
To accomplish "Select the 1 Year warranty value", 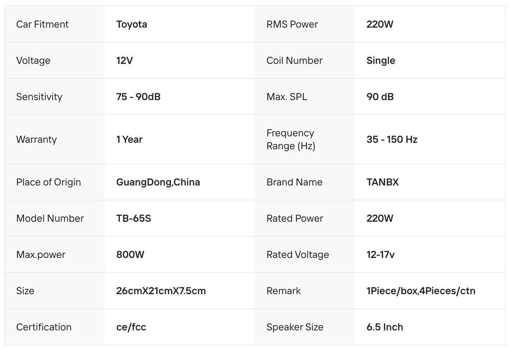I will [129, 140].
